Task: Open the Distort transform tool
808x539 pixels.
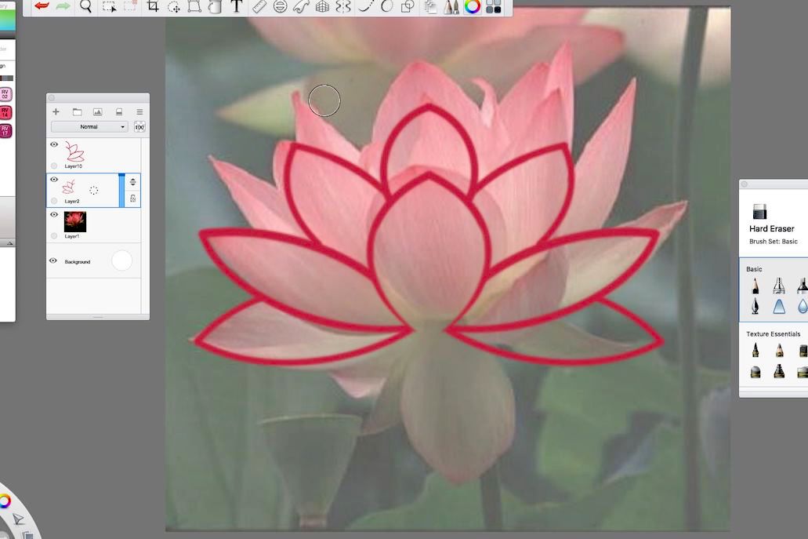Action: (x=195, y=7)
